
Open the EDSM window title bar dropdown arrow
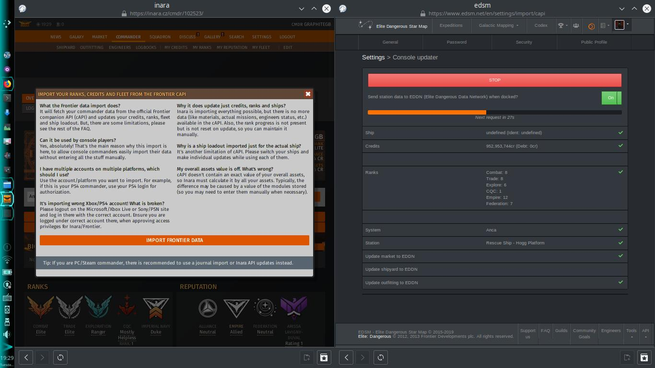click(622, 9)
